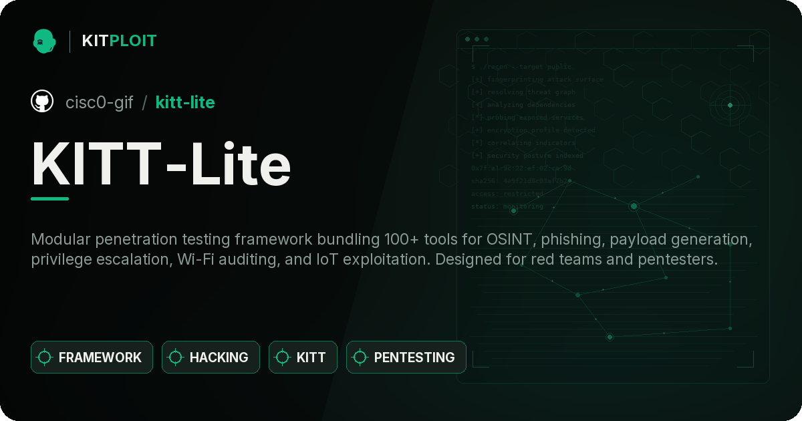802x421 pixels.
Task: Select the KITT tag
Action: [303, 358]
